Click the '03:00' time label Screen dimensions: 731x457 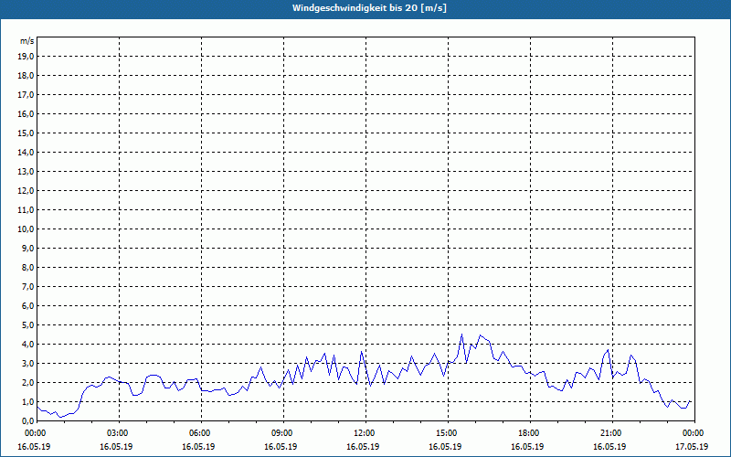[118, 433]
